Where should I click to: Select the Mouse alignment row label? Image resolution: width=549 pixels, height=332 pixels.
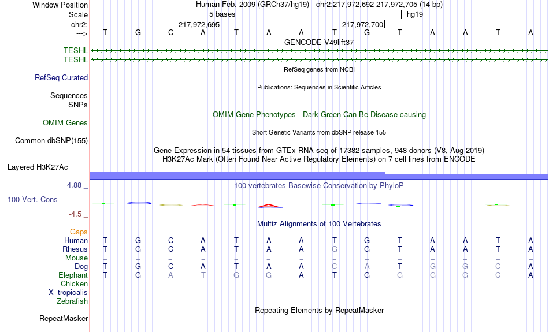pyautogui.click(x=76, y=258)
